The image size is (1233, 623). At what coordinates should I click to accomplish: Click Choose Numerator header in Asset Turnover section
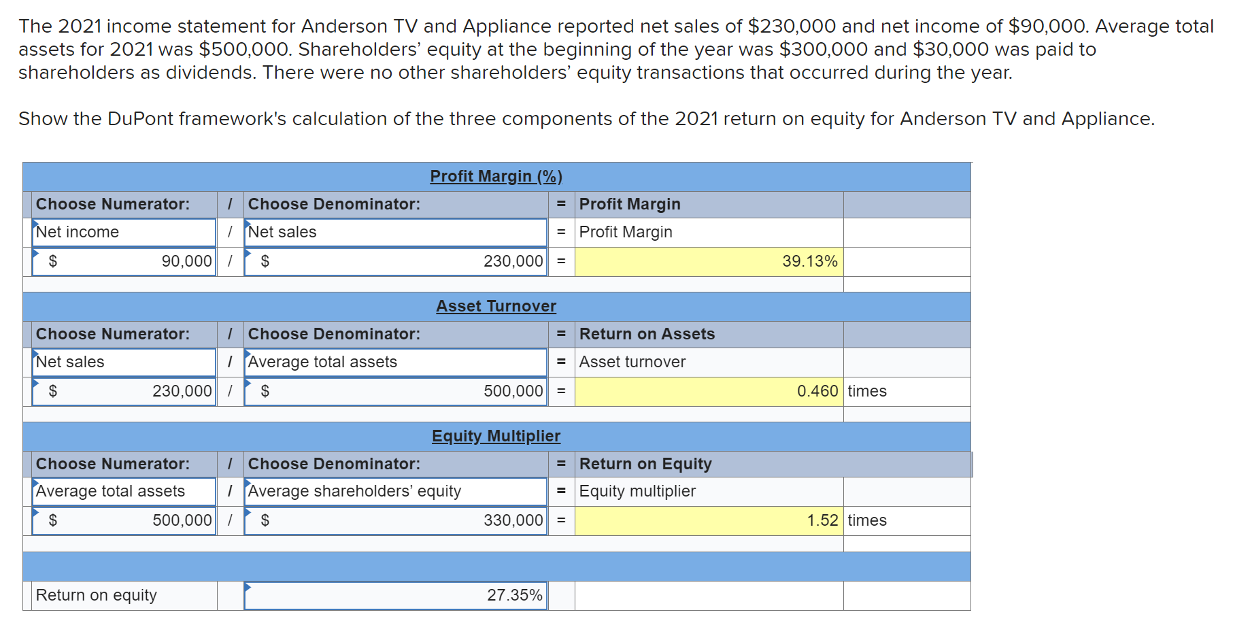tap(113, 334)
